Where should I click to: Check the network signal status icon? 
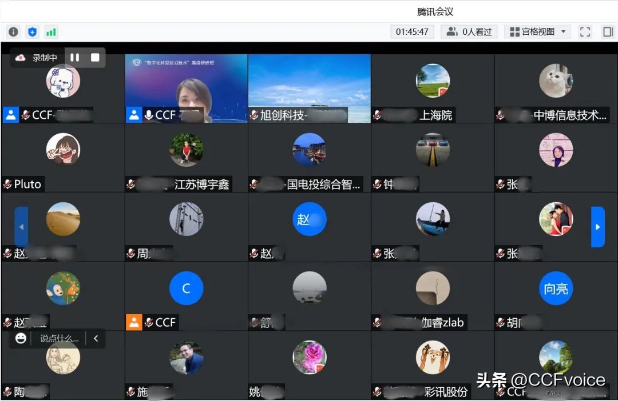click(x=51, y=32)
